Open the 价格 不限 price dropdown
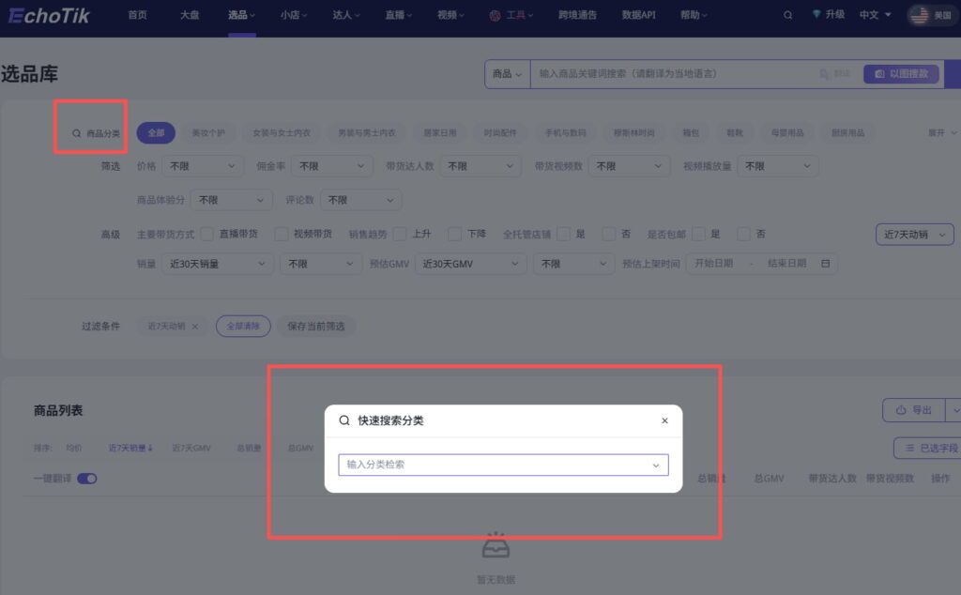This screenshot has height=595, width=961. tap(203, 165)
